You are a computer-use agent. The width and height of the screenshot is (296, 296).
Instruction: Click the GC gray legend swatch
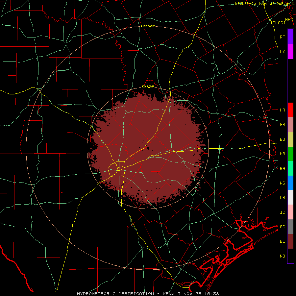290,227
